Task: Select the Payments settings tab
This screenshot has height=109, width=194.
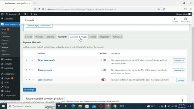Action: [x=62, y=37]
